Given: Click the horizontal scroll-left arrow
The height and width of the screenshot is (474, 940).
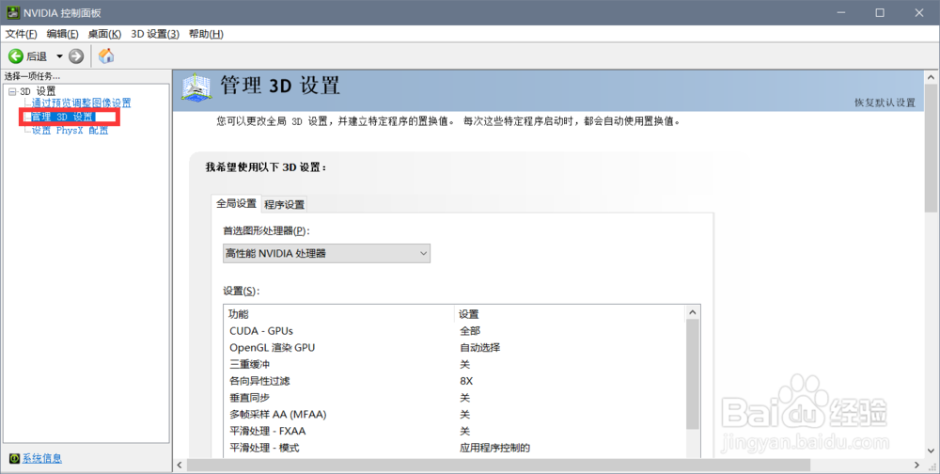Looking at the screenshot, I should pos(180,465).
